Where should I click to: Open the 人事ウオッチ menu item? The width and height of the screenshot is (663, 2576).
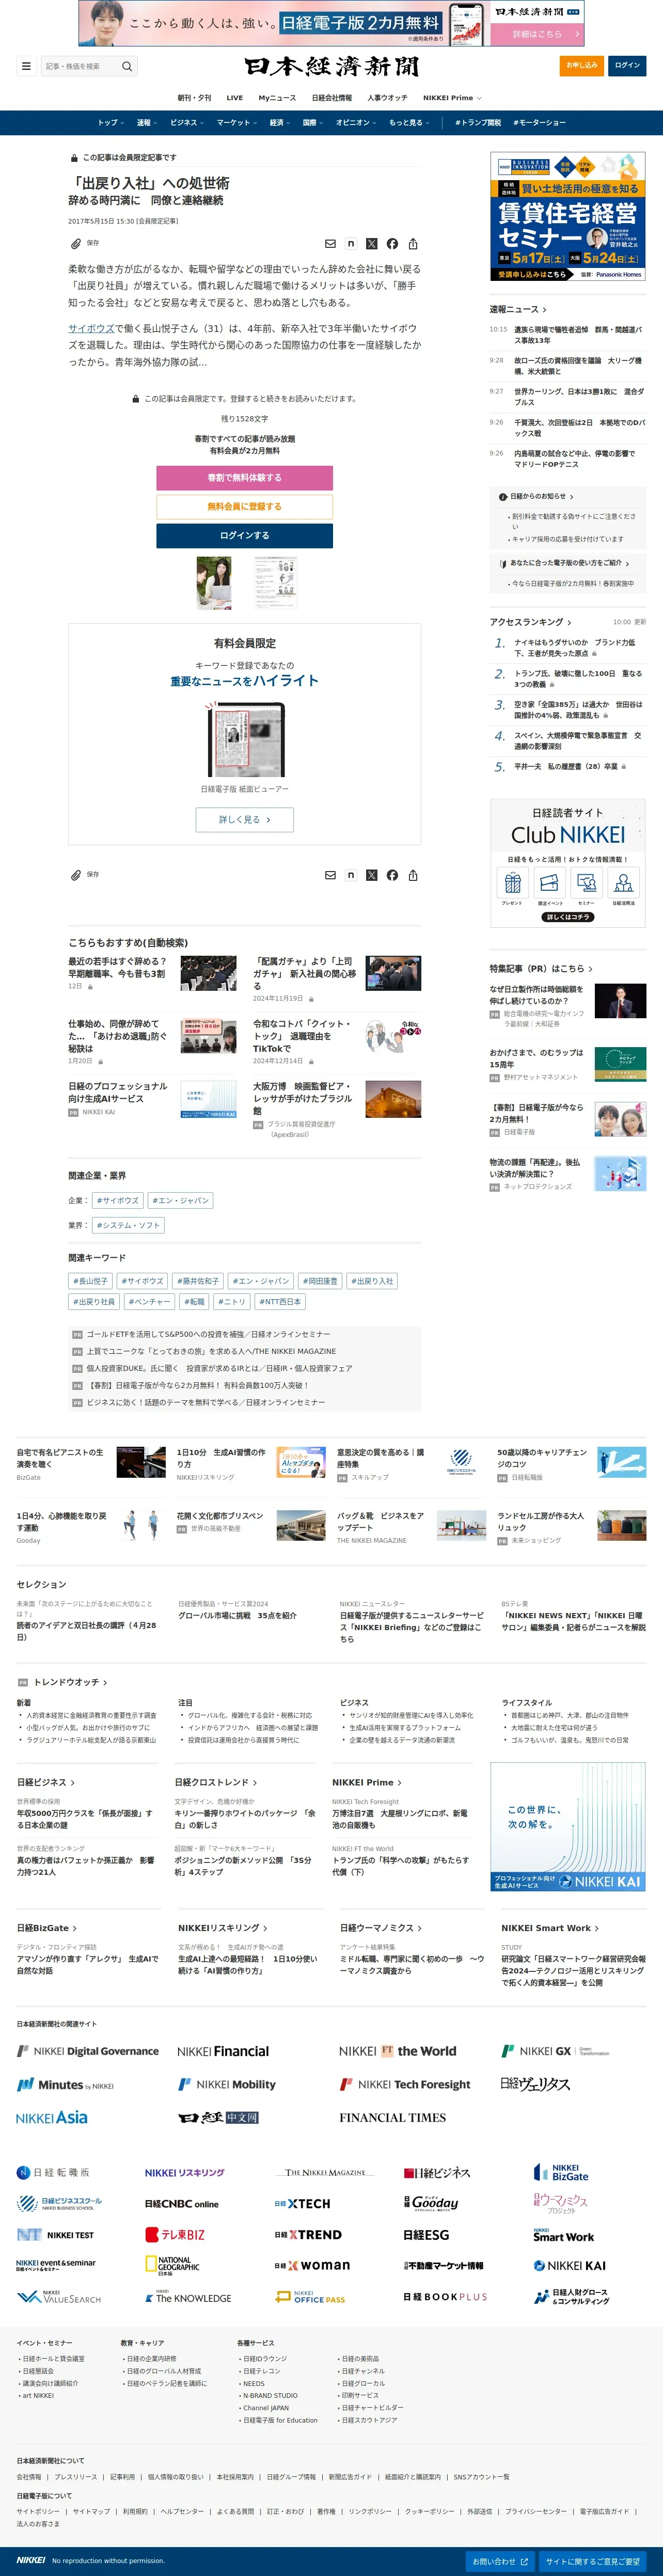[x=387, y=98]
